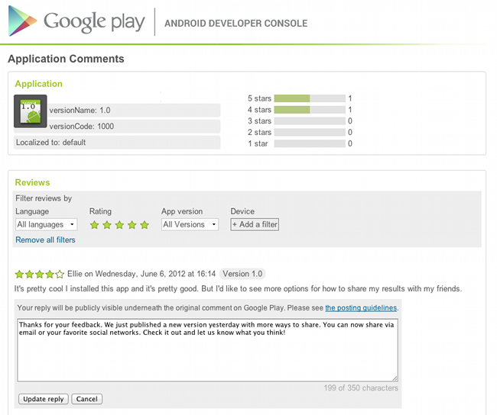Screen dimensions: 497x415
Task: Set rating filter to four stars
Action: (x=132, y=225)
